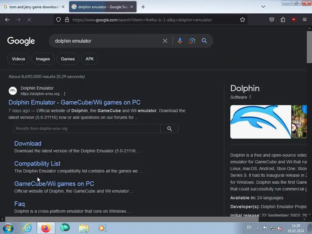This screenshot has width=312, height=234.
Task: Select the Firefox taskbar button
Action: (46, 228)
